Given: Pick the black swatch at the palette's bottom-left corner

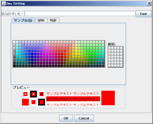Looking at the screenshot, I should coord(14,66).
